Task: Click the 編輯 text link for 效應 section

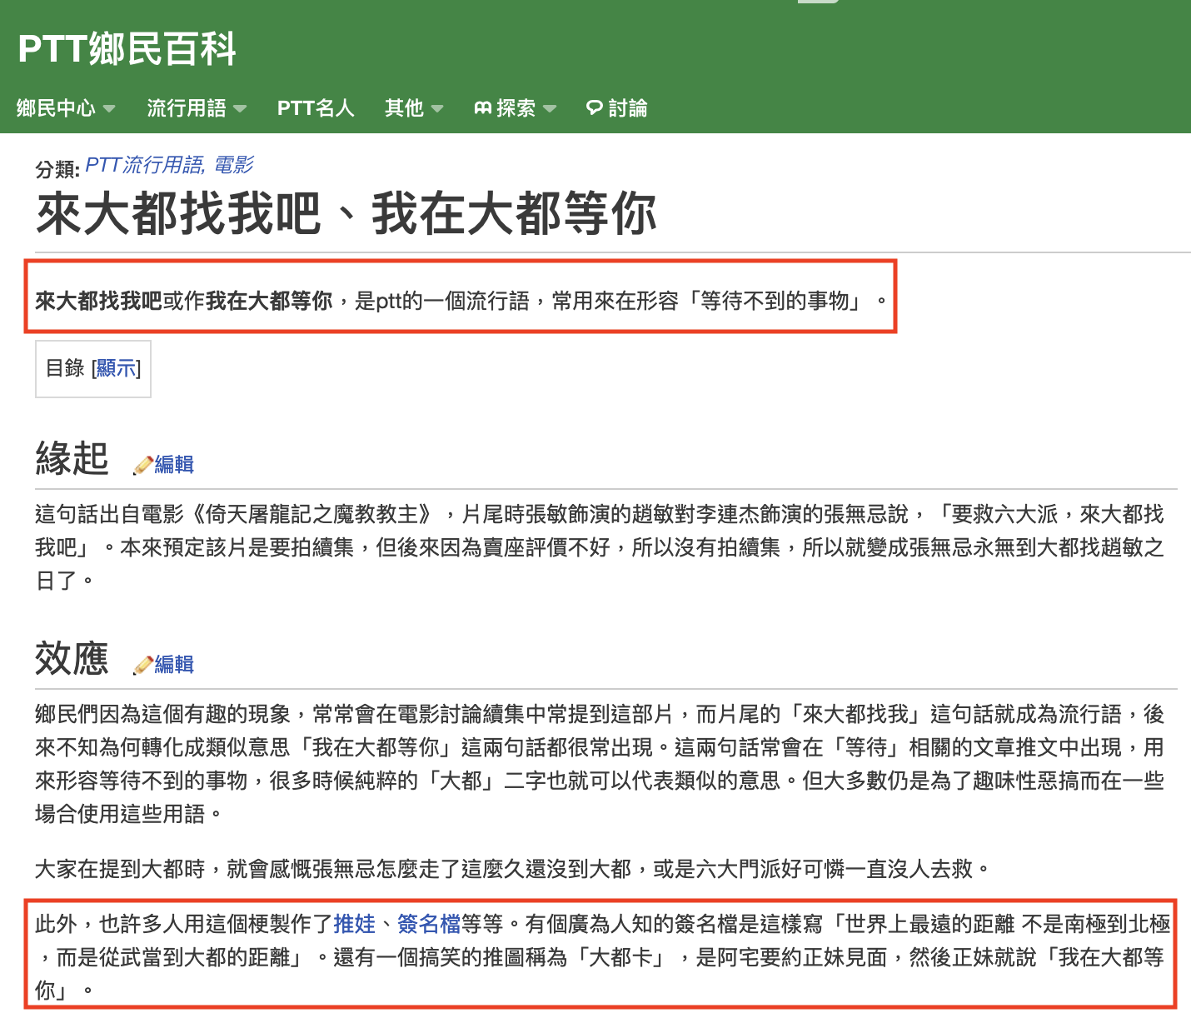Action: tap(174, 665)
